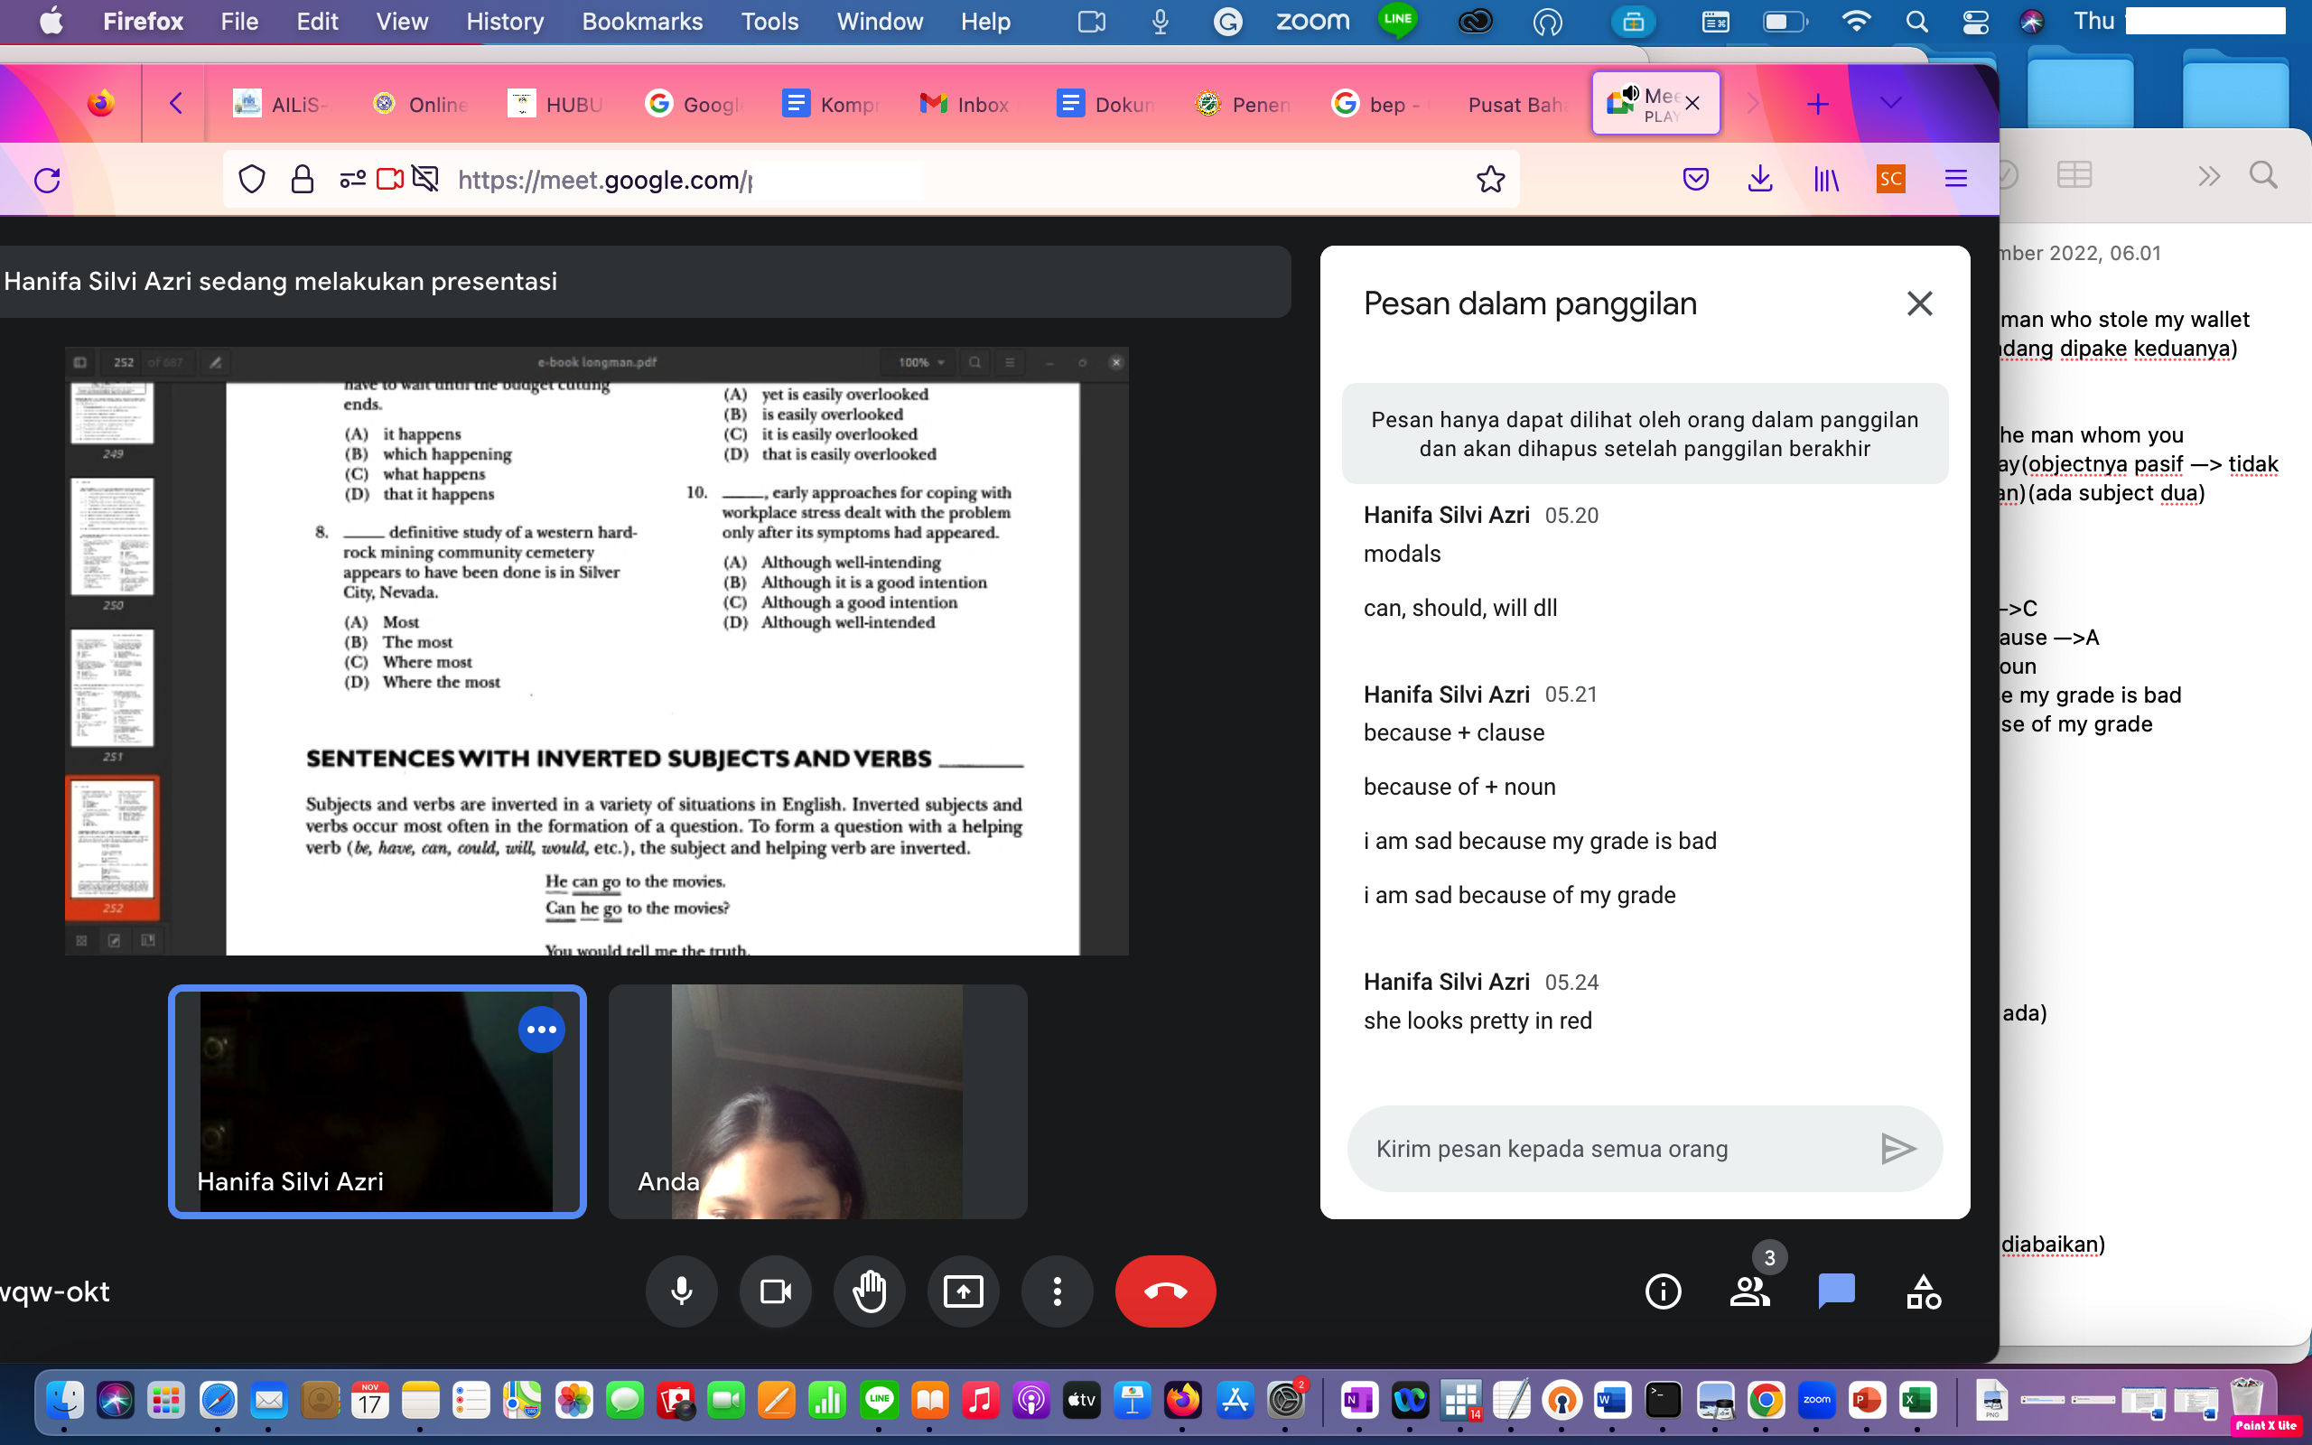
Task: Toggle reader mode blocking in the address bar
Action: [x=426, y=179]
